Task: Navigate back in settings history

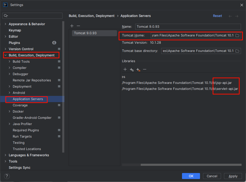Action: 230,16
